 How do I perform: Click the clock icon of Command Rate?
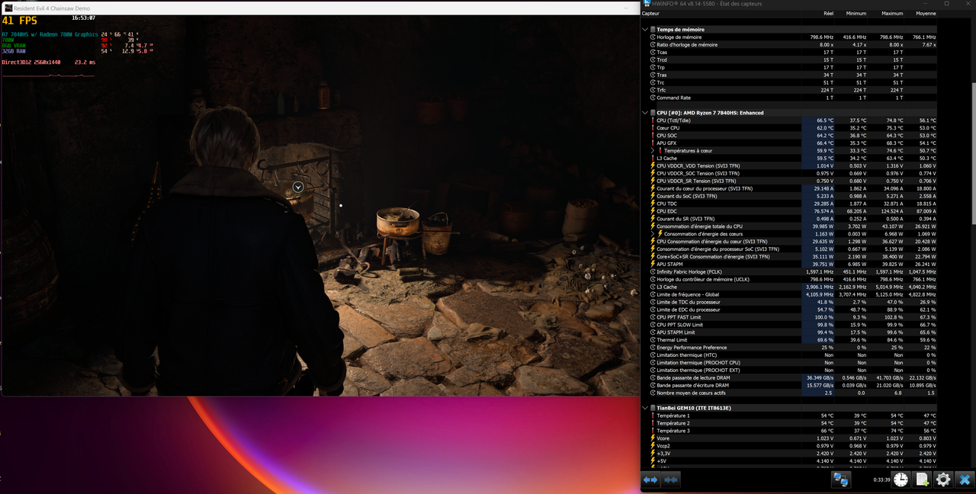[x=653, y=98]
